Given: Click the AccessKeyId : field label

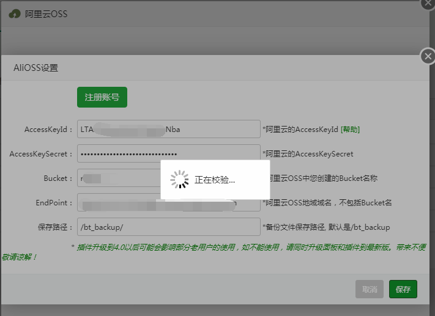Looking at the screenshot, I should [48, 130].
